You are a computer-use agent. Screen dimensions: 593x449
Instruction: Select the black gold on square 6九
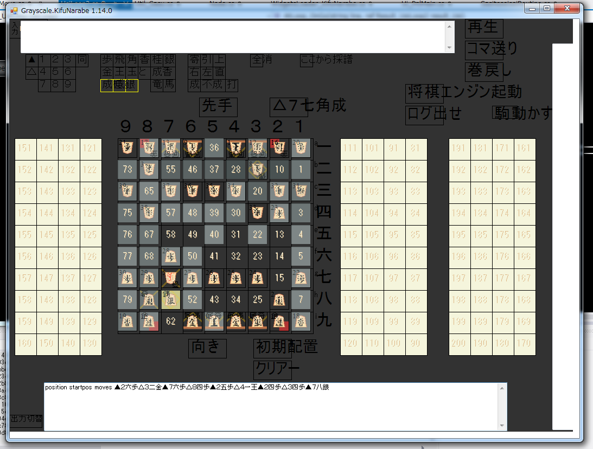(193, 321)
